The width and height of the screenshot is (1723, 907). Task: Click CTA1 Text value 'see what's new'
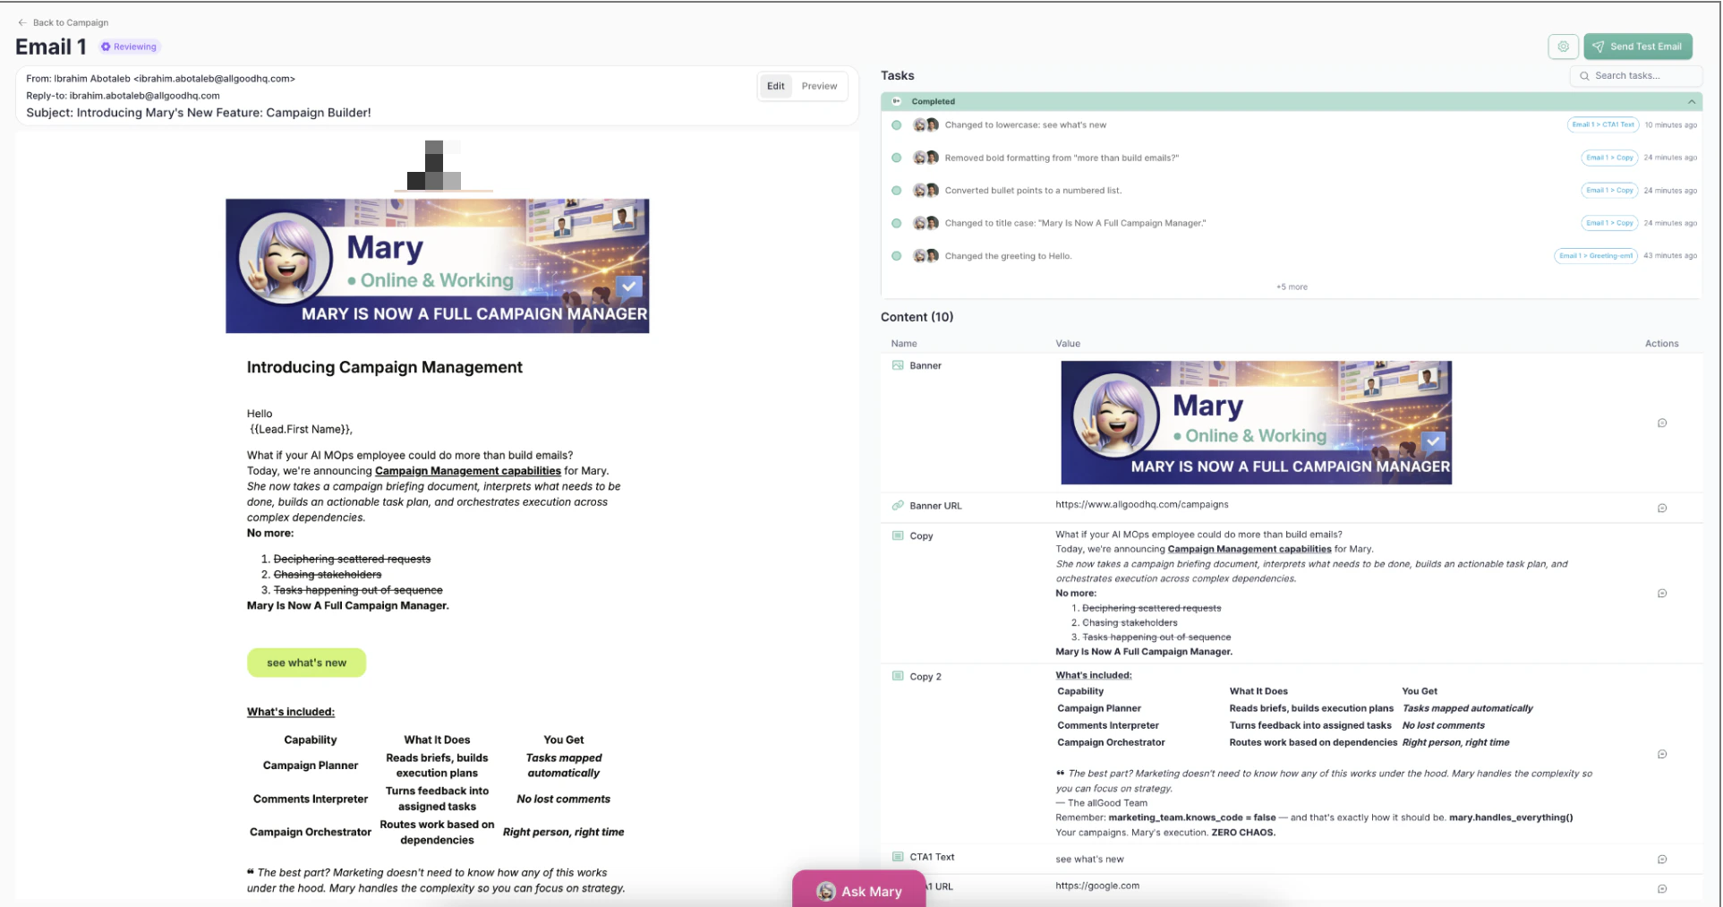(x=1089, y=860)
